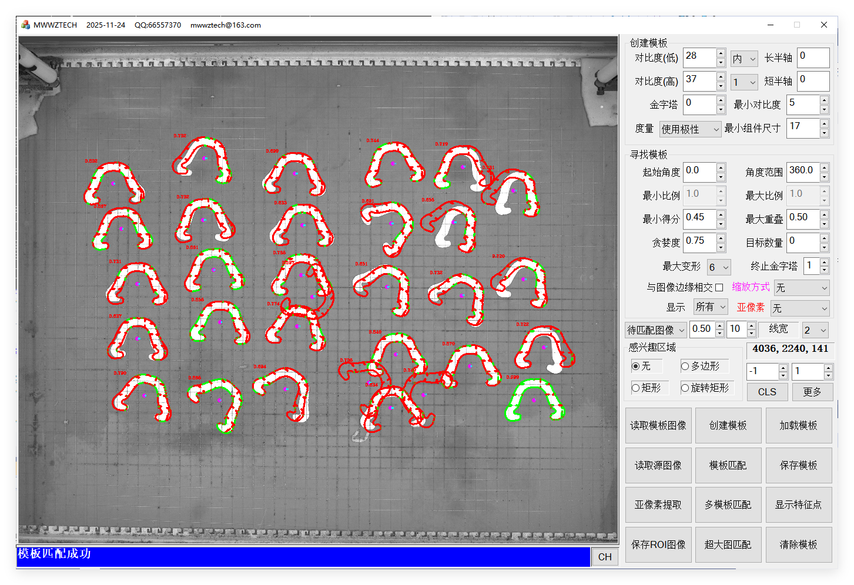Open the 度量 使用极性 dropdown
Viewport: 854px width, 585px height.
690,129
